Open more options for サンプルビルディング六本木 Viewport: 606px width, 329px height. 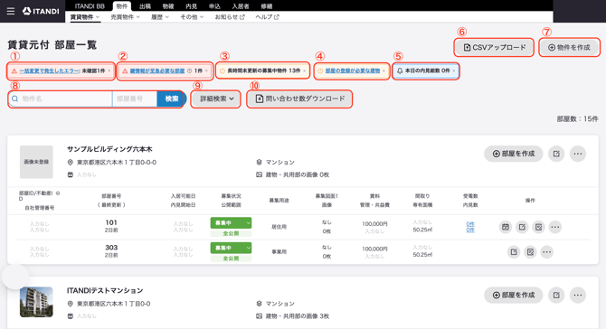click(x=578, y=154)
